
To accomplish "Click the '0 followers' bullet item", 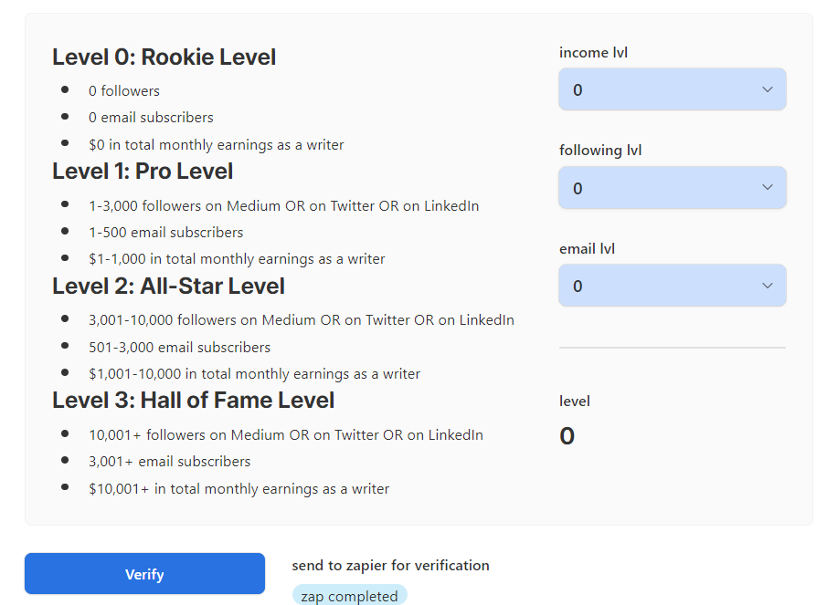I will [x=124, y=91].
